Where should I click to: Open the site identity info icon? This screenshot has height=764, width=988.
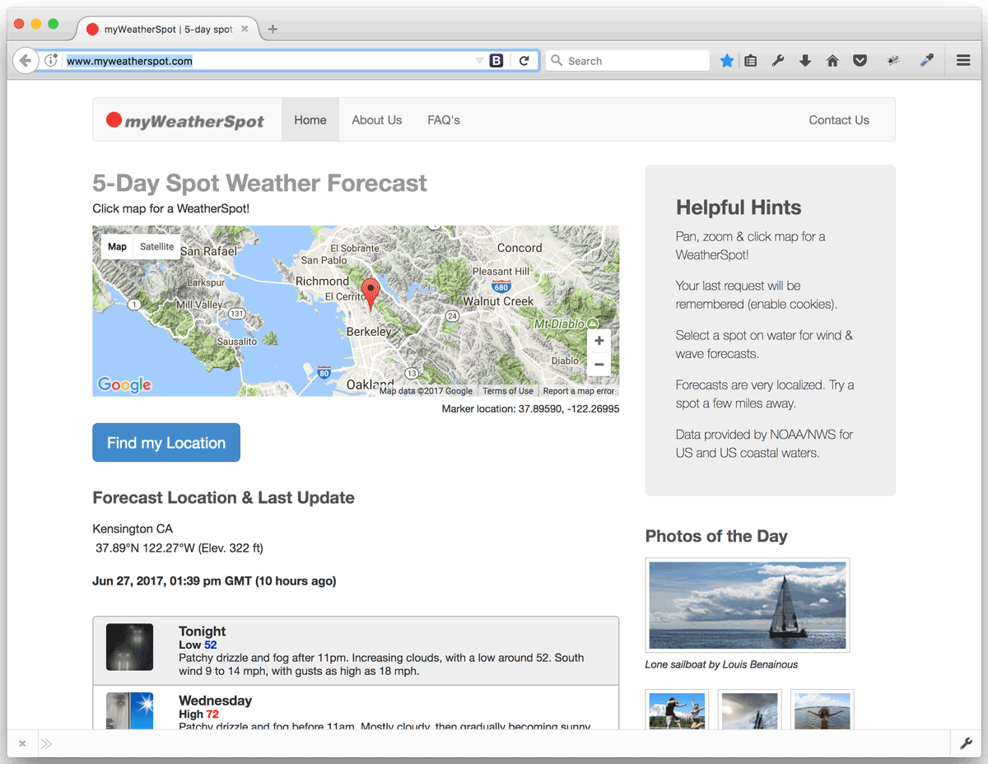pyautogui.click(x=51, y=60)
